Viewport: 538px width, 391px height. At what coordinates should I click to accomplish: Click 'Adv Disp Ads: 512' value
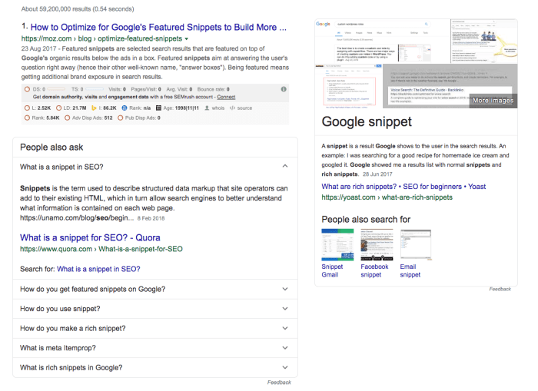(92, 118)
